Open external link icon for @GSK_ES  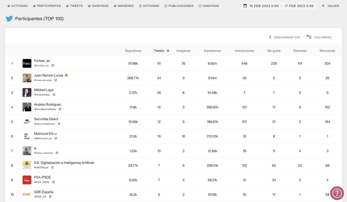click(50, 197)
